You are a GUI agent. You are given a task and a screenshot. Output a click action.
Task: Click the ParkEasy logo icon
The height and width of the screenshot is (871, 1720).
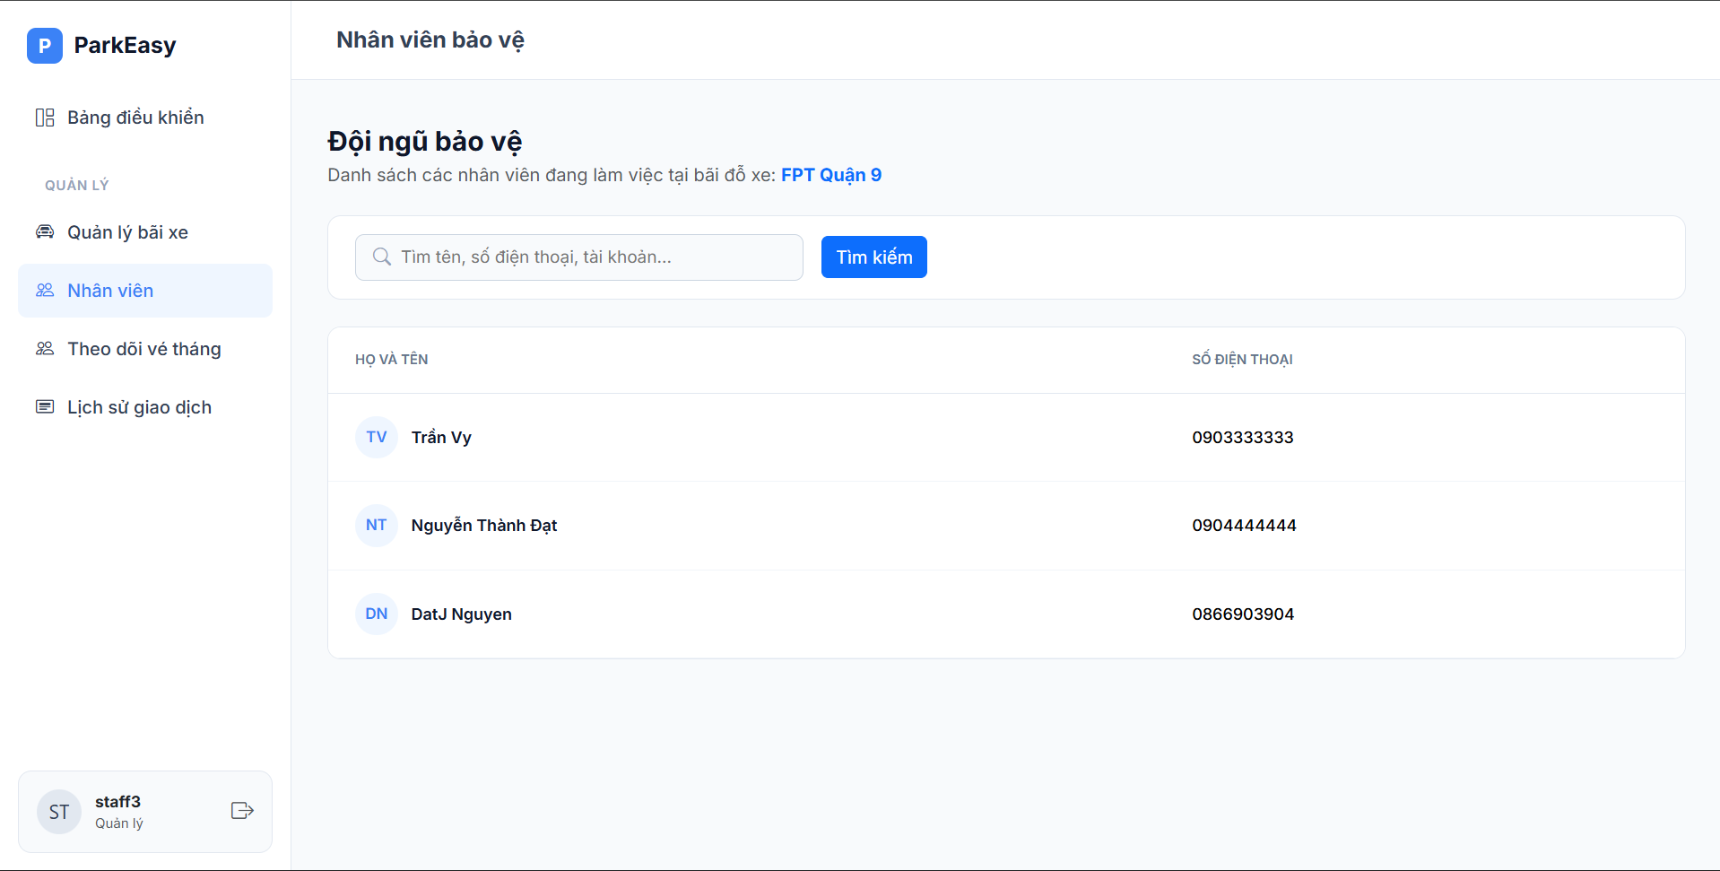click(x=44, y=46)
